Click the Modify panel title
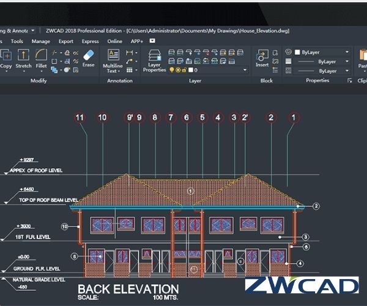 tap(39, 81)
